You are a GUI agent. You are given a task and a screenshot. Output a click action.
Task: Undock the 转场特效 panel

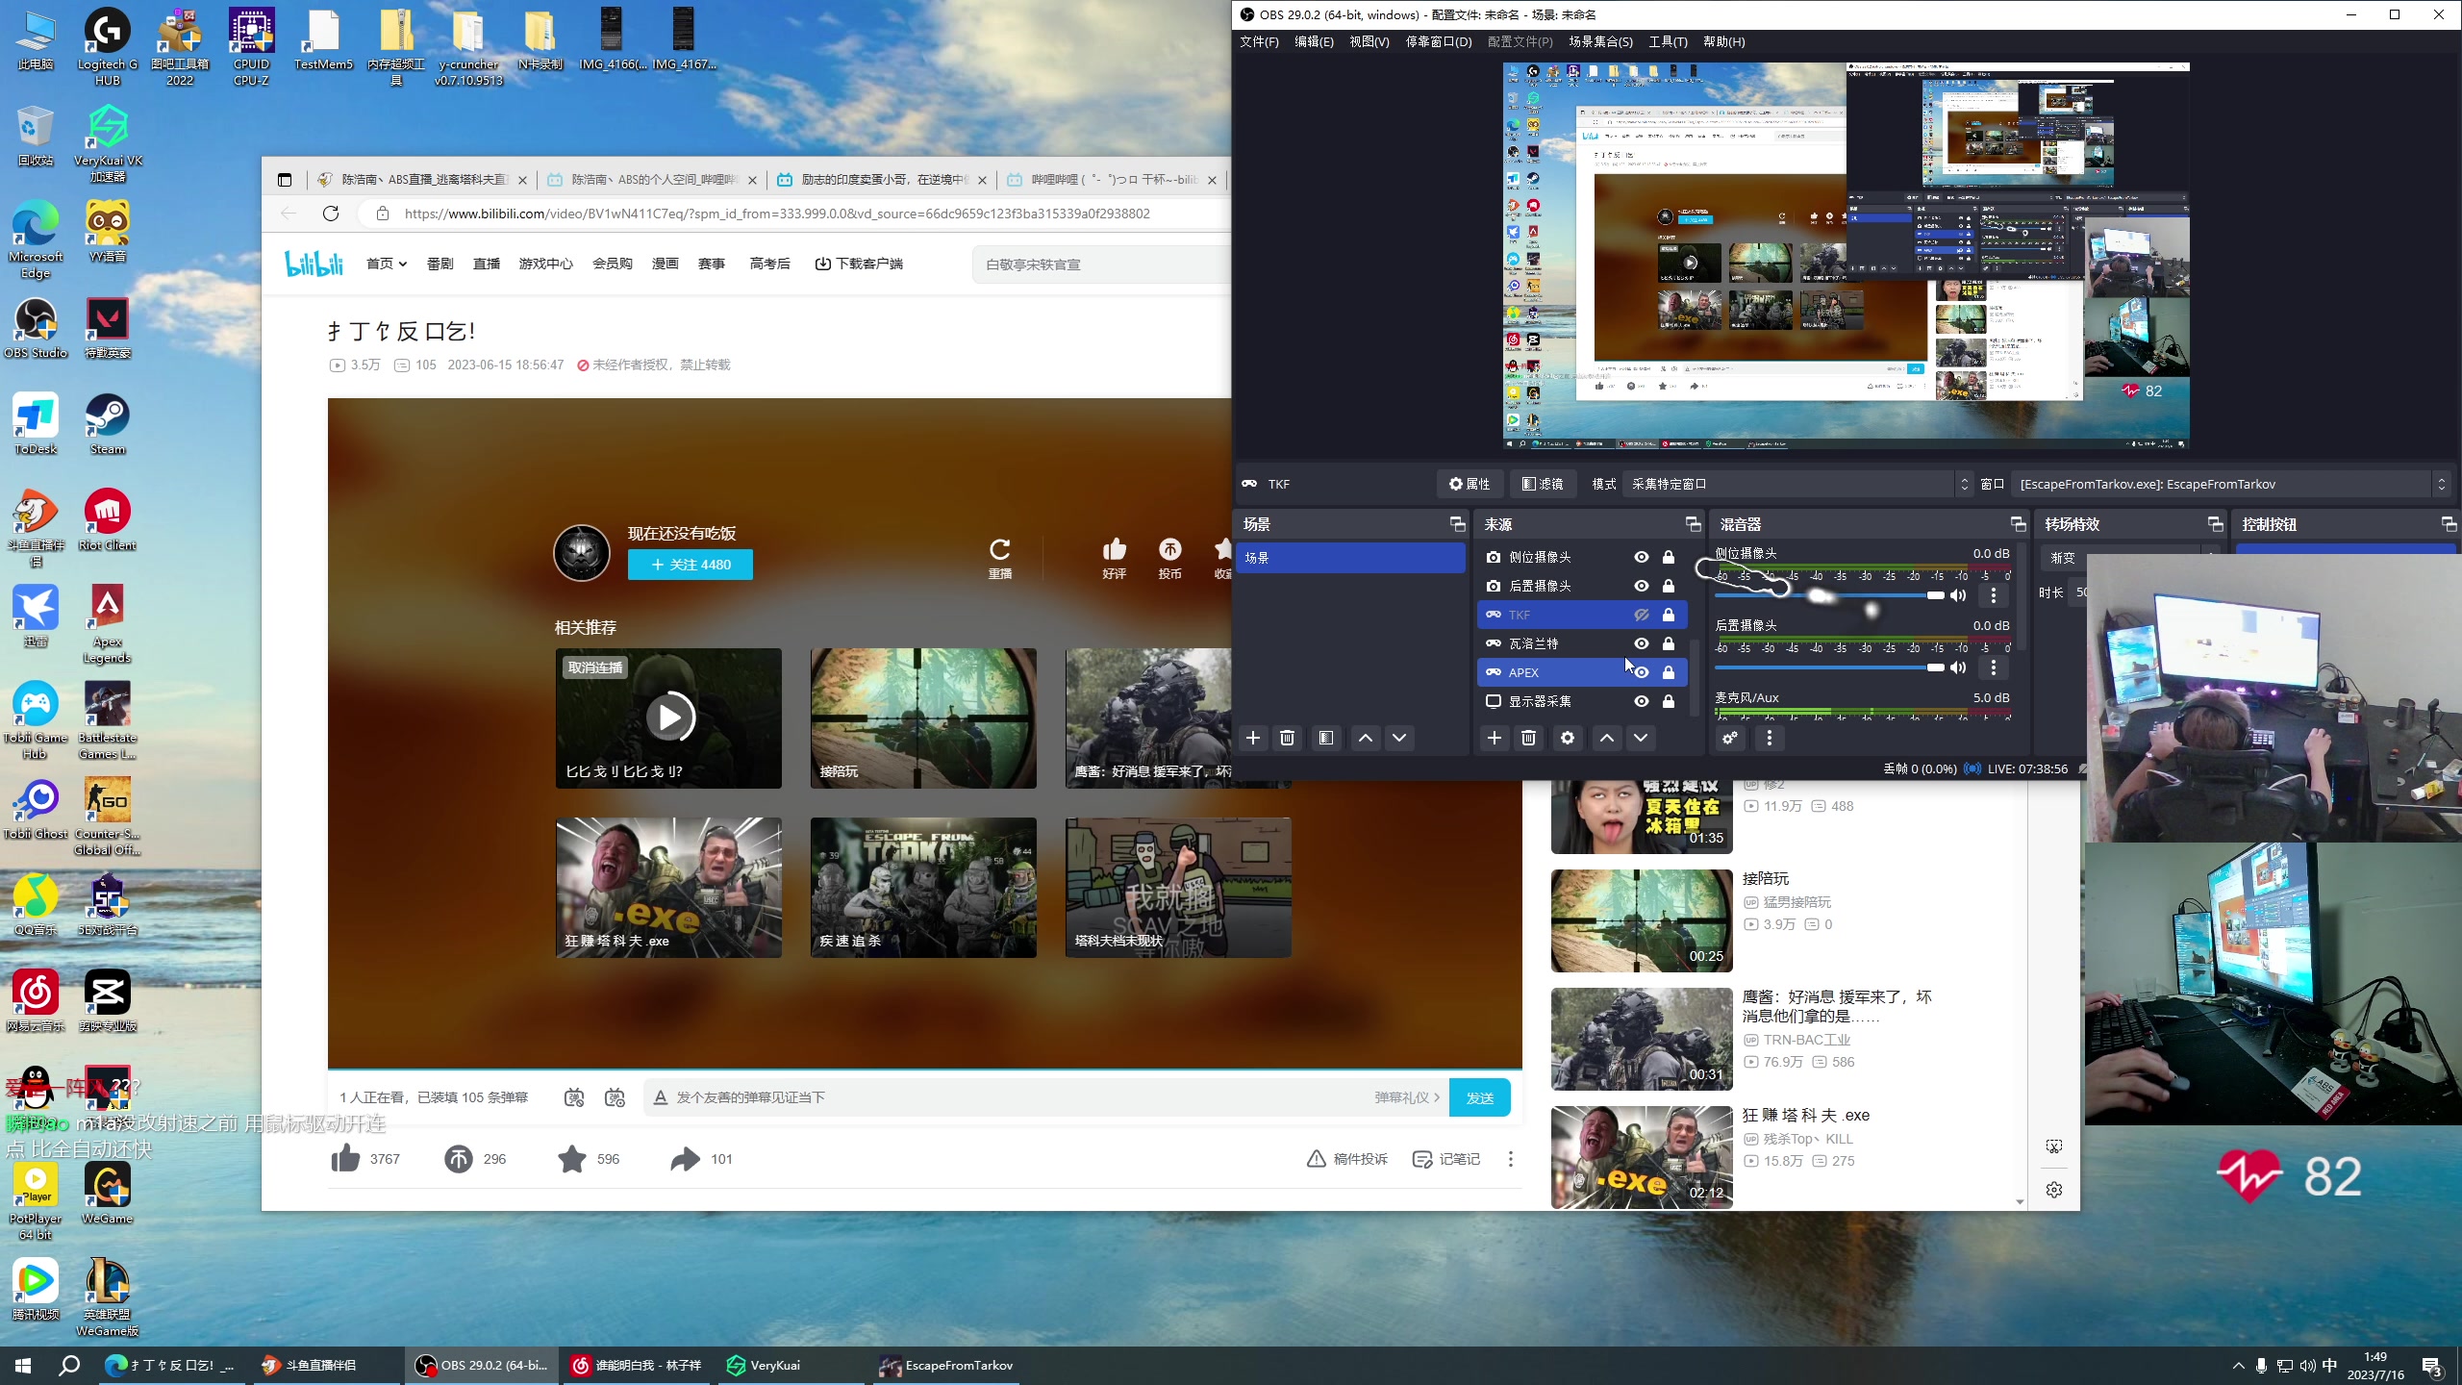tap(2215, 524)
